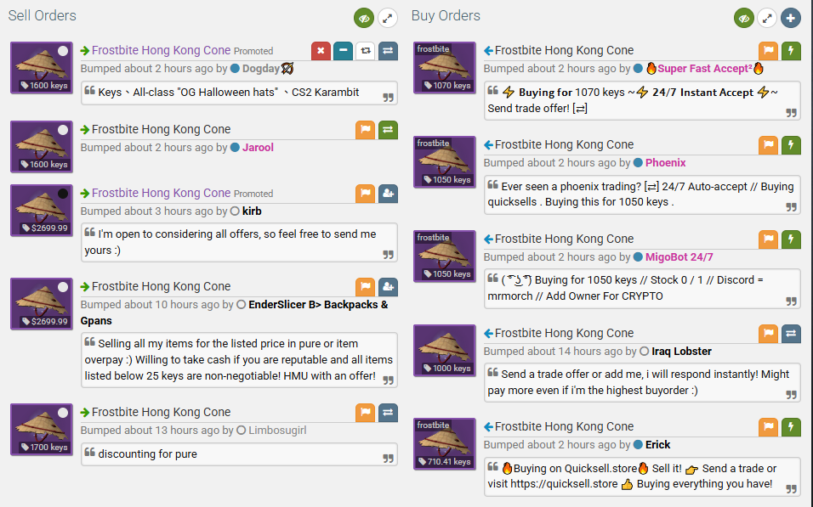This screenshot has height=507, width=813.
Task: Report kirb's sell listing with the flag
Action: [365, 193]
